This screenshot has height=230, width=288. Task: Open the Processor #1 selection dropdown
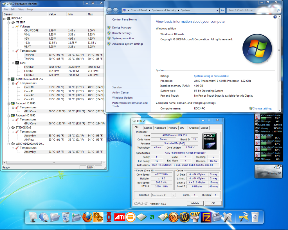[163, 195]
